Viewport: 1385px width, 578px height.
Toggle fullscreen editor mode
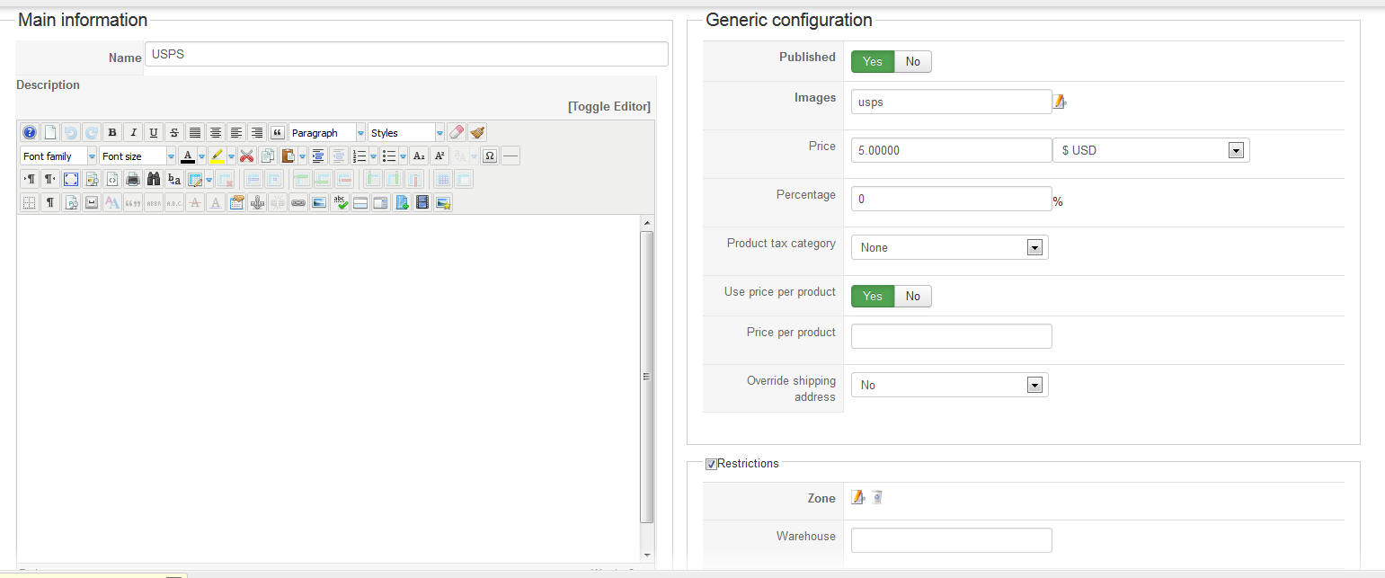[71, 179]
